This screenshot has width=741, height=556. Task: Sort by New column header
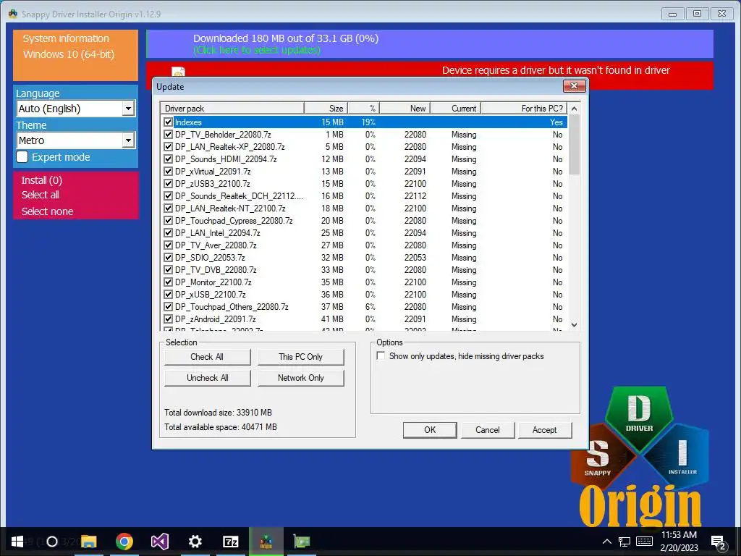(x=405, y=109)
